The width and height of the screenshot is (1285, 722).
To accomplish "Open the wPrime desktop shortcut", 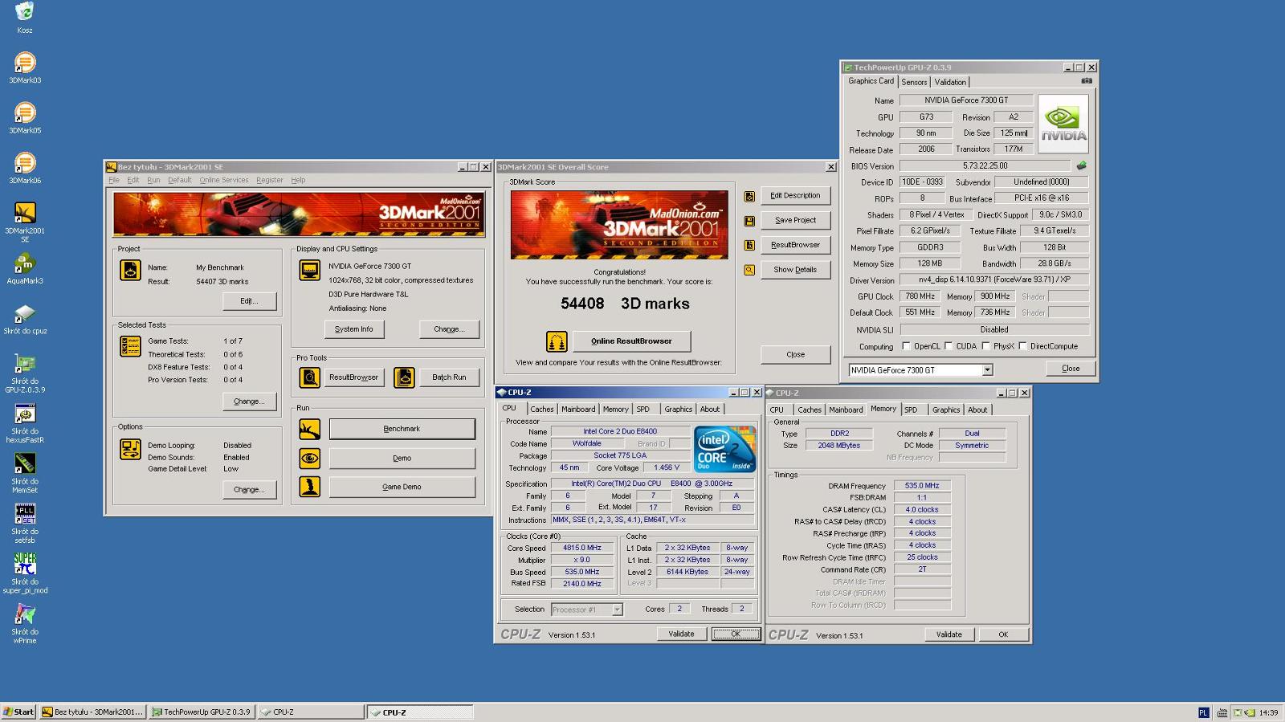I will pyautogui.click(x=25, y=614).
